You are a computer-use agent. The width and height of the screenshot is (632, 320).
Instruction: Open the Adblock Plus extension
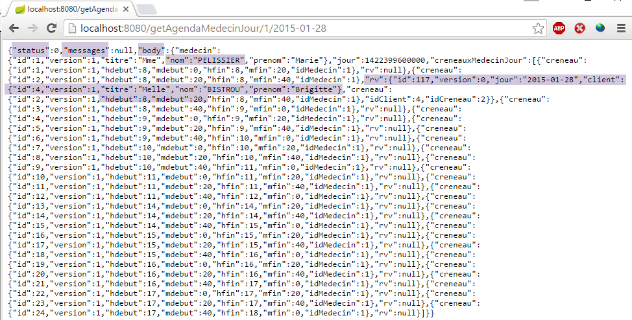pyautogui.click(x=559, y=29)
